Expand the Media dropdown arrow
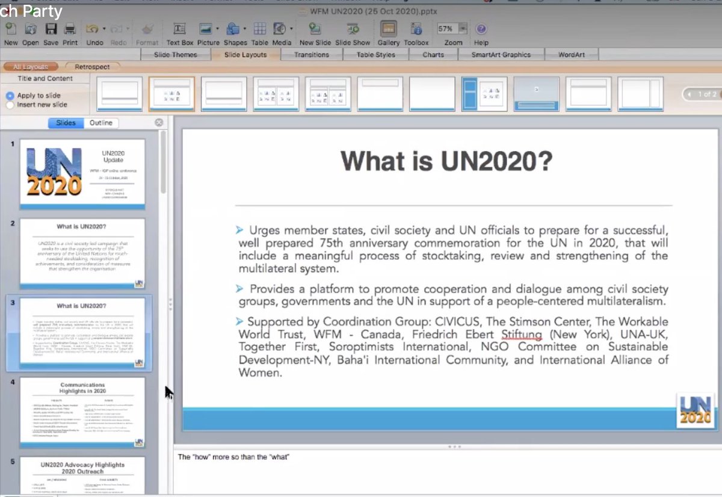This screenshot has width=722, height=497. 292,29
